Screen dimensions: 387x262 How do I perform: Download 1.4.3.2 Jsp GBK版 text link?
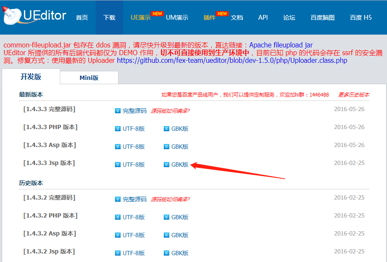click(180, 253)
